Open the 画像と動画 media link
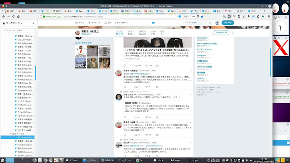The image size is (290, 163). tap(85, 43)
